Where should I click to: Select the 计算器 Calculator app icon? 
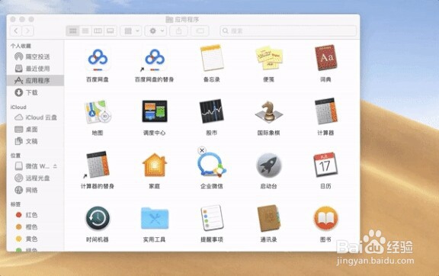tap(326, 111)
